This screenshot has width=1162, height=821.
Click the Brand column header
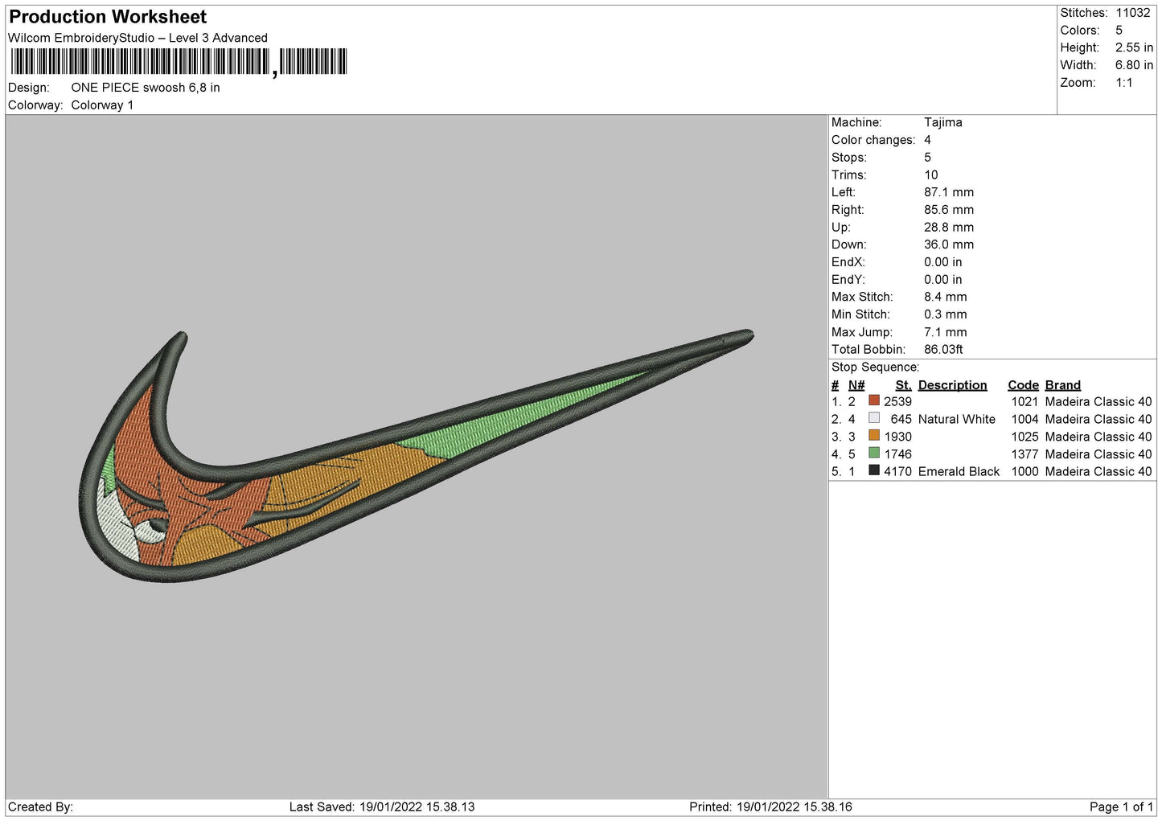tap(1062, 385)
